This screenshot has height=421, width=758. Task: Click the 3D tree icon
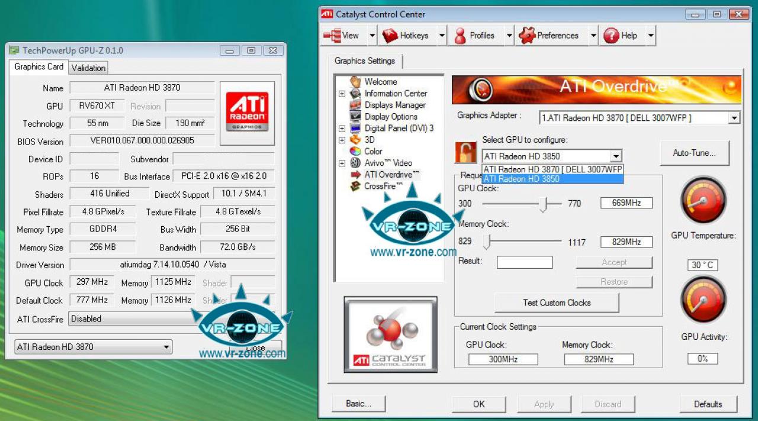(x=355, y=139)
